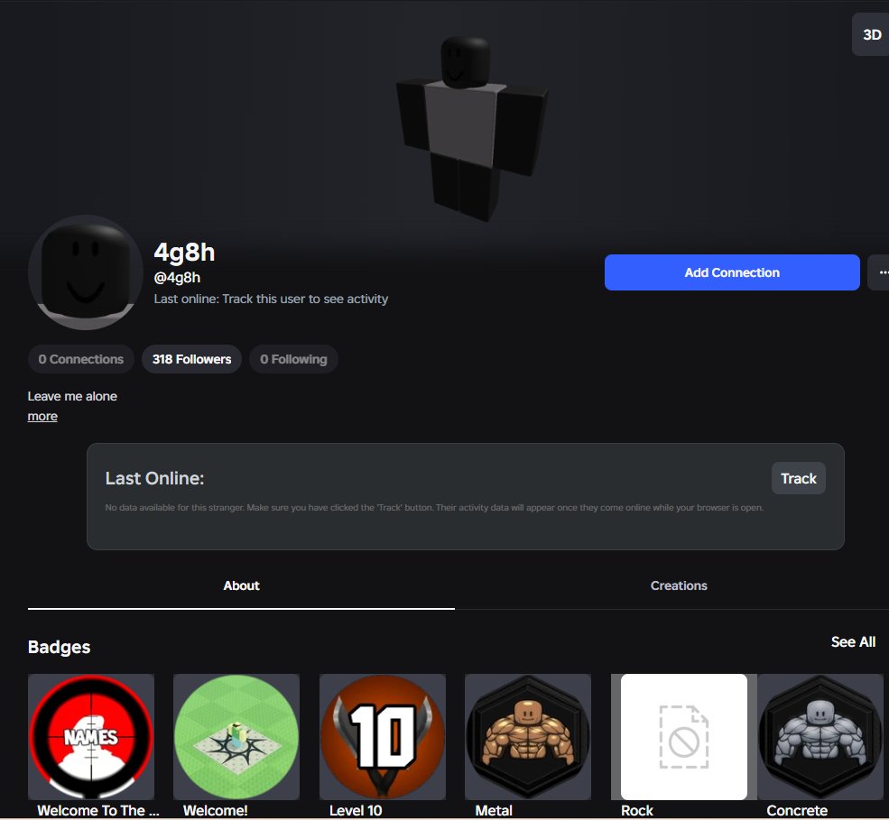Click the 3D avatar figure in banner
The width and height of the screenshot is (889, 820).
(x=472, y=127)
